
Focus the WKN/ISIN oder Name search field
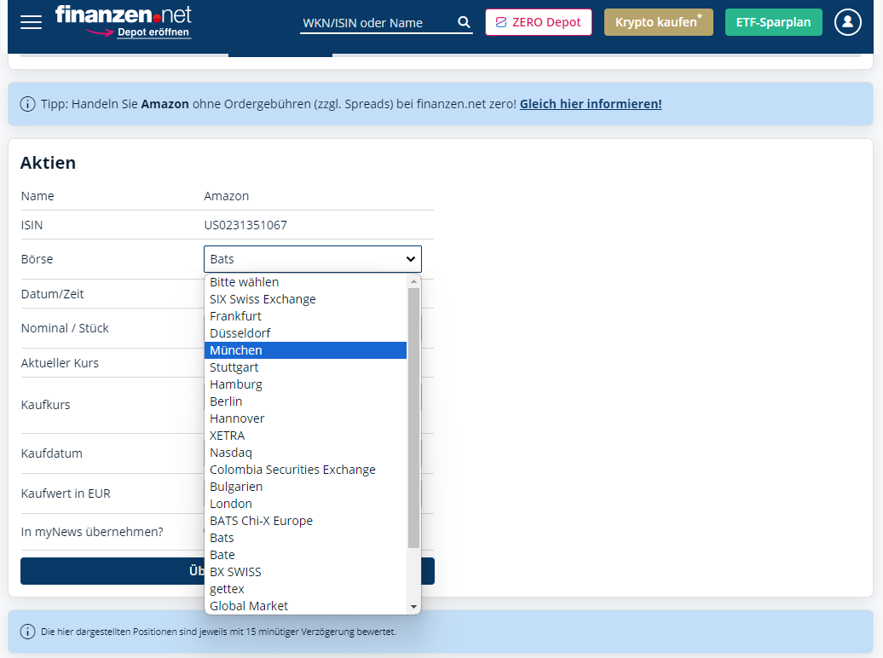click(x=378, y=22)
